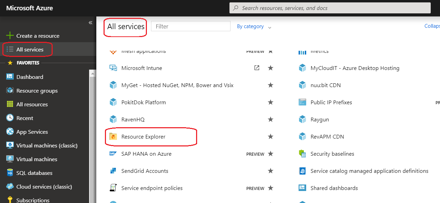The image size is (440, 203).
Task: Click the Filter services input field
Action: (x=191, y=26)
